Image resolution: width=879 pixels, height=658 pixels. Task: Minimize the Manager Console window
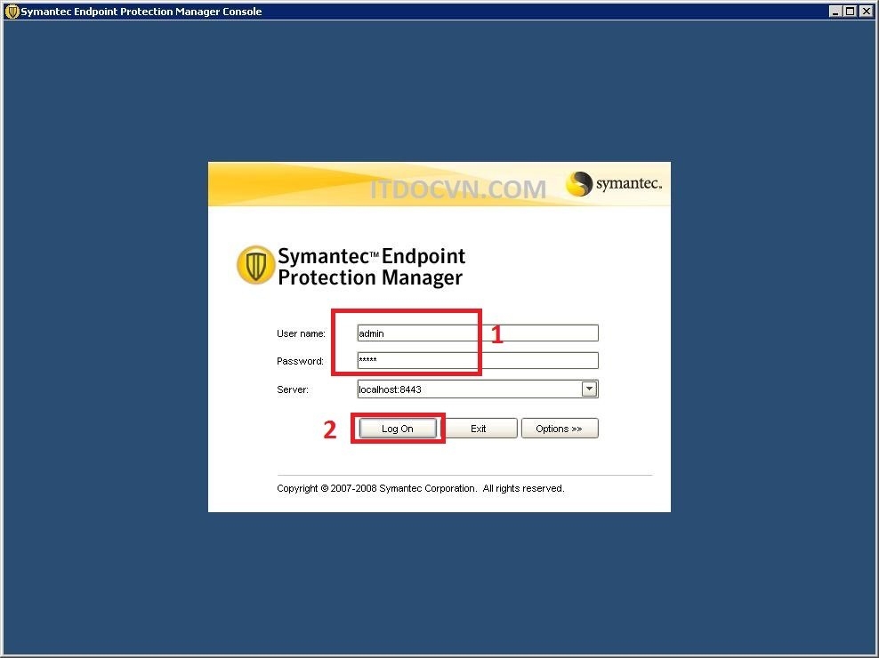(x=835, y=12)
